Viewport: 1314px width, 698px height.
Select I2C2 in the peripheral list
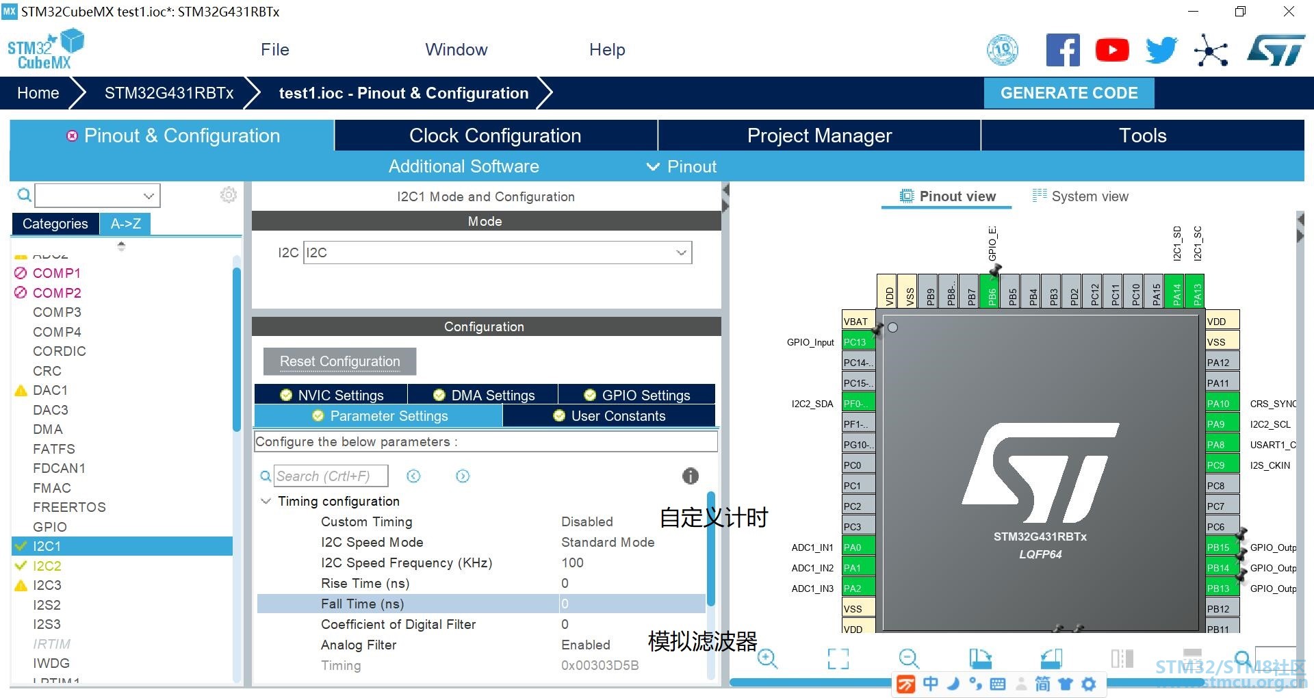[47, 566]
